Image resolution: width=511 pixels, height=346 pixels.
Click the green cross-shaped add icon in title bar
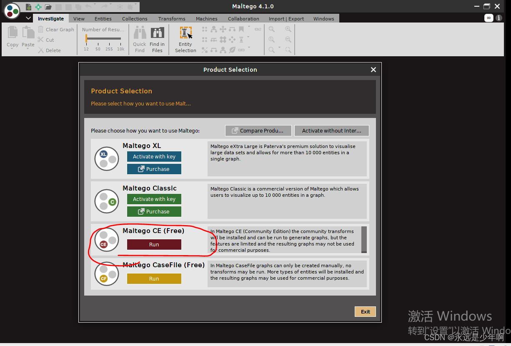[38, 7]
